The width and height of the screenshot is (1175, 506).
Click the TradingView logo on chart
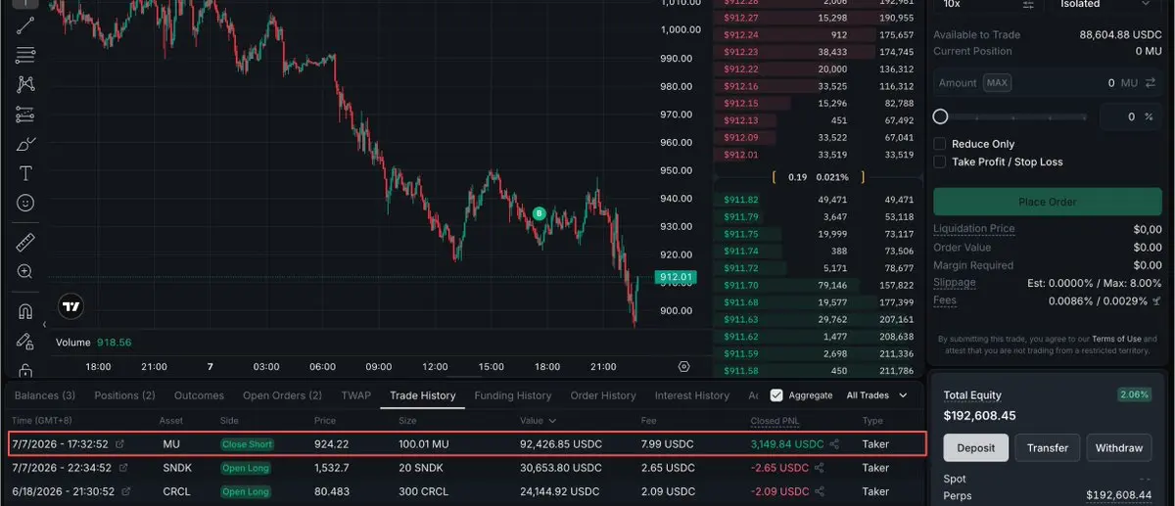70,306
